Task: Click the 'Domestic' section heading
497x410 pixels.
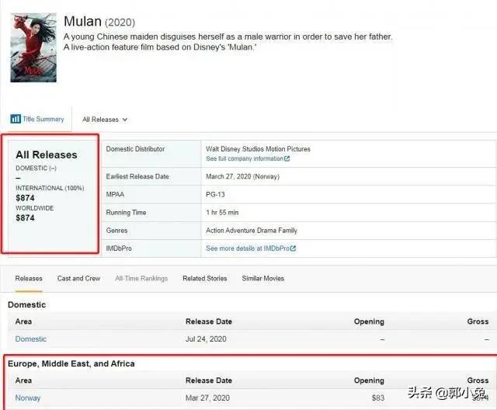Action: click(x=27, y=305)
